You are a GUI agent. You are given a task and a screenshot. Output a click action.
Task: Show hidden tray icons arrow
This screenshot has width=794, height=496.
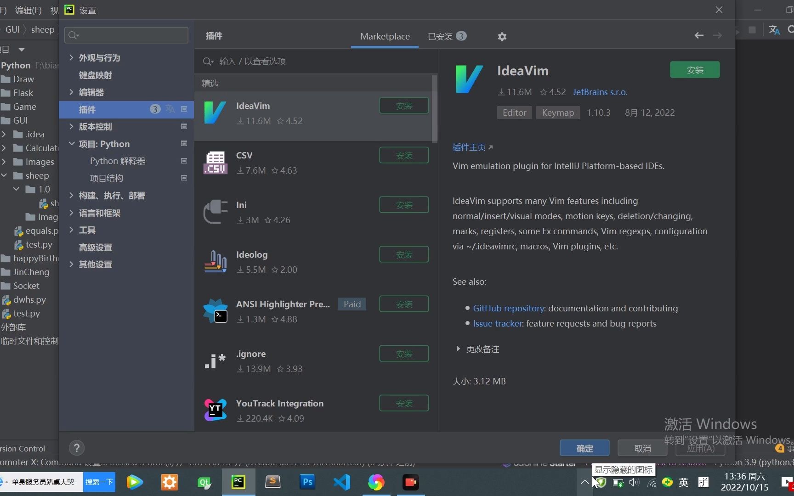(584, 482)
